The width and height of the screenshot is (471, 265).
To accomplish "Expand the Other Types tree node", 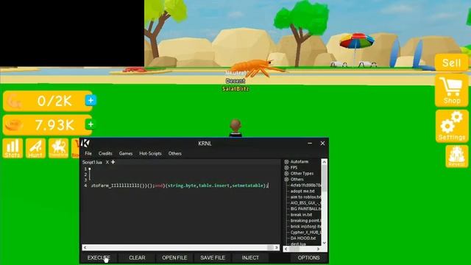I will pyautogui.click(x=286, y=174).
